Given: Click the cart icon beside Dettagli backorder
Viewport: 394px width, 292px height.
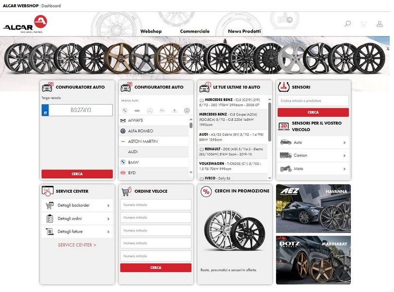Looking at the screenshot, I should click(50, 205).
